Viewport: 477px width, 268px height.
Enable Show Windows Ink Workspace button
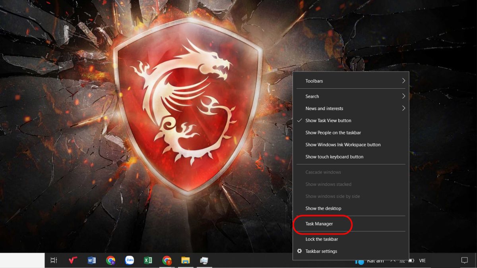click(351, 145)
